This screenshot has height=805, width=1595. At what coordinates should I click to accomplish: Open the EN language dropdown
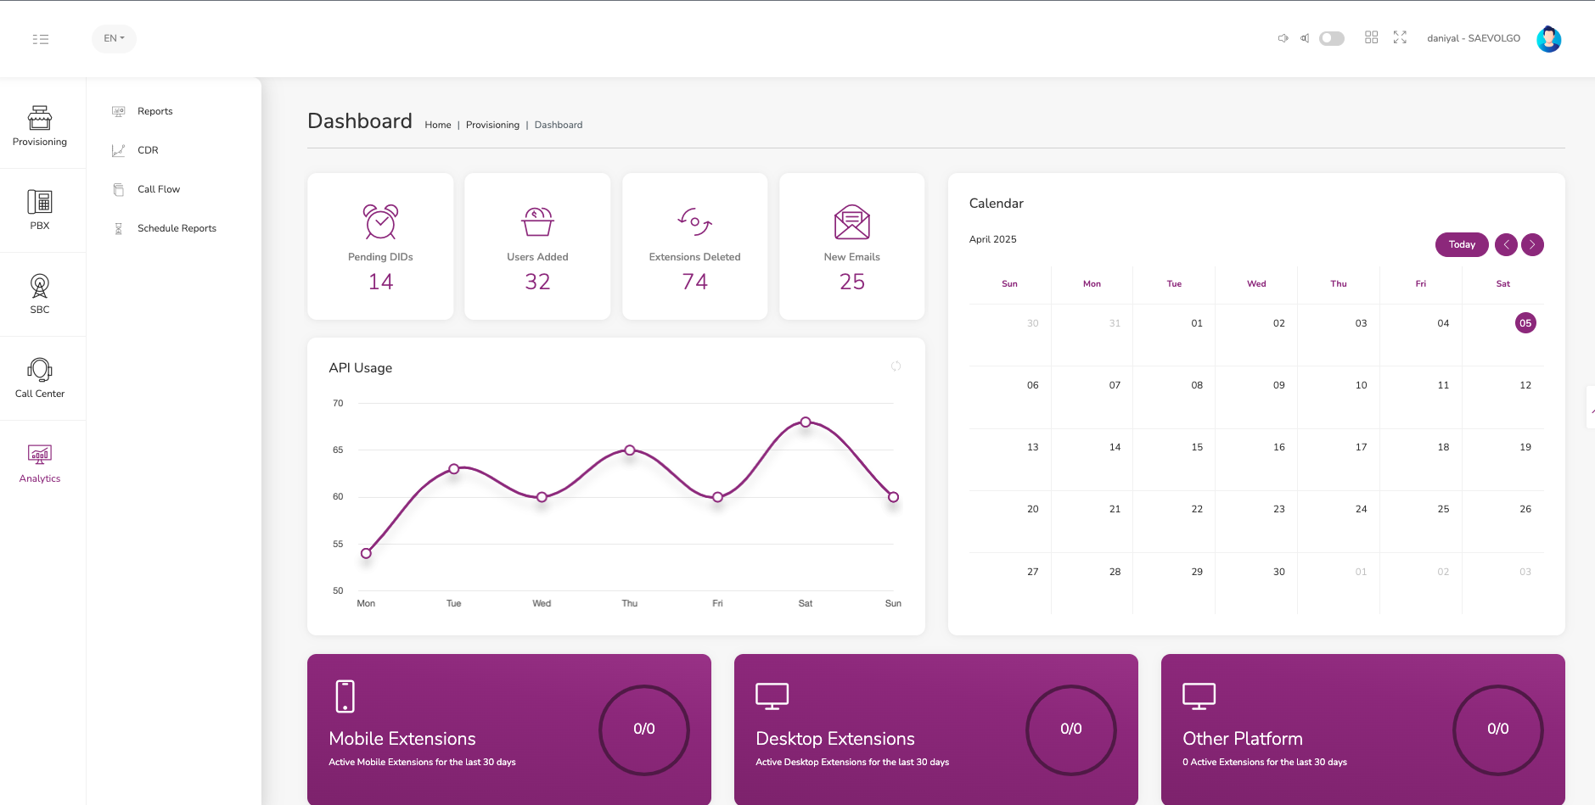(114, 38)
